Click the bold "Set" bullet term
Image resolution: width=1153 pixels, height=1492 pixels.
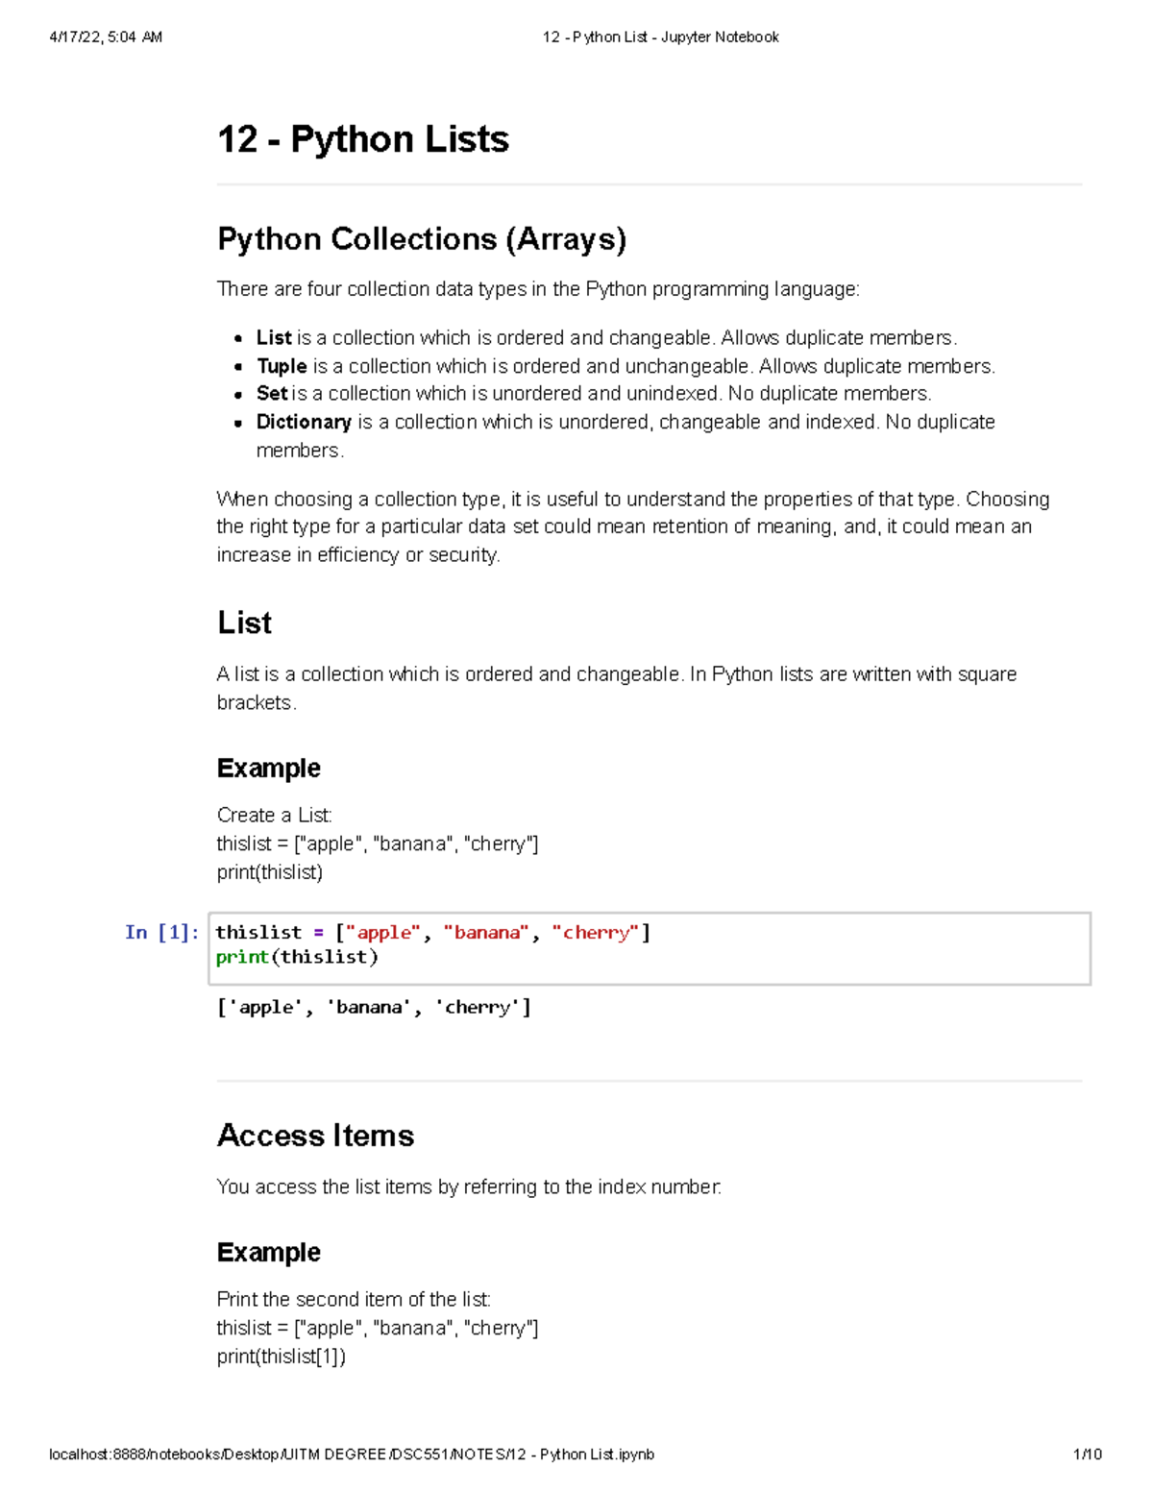pos(272,393)
